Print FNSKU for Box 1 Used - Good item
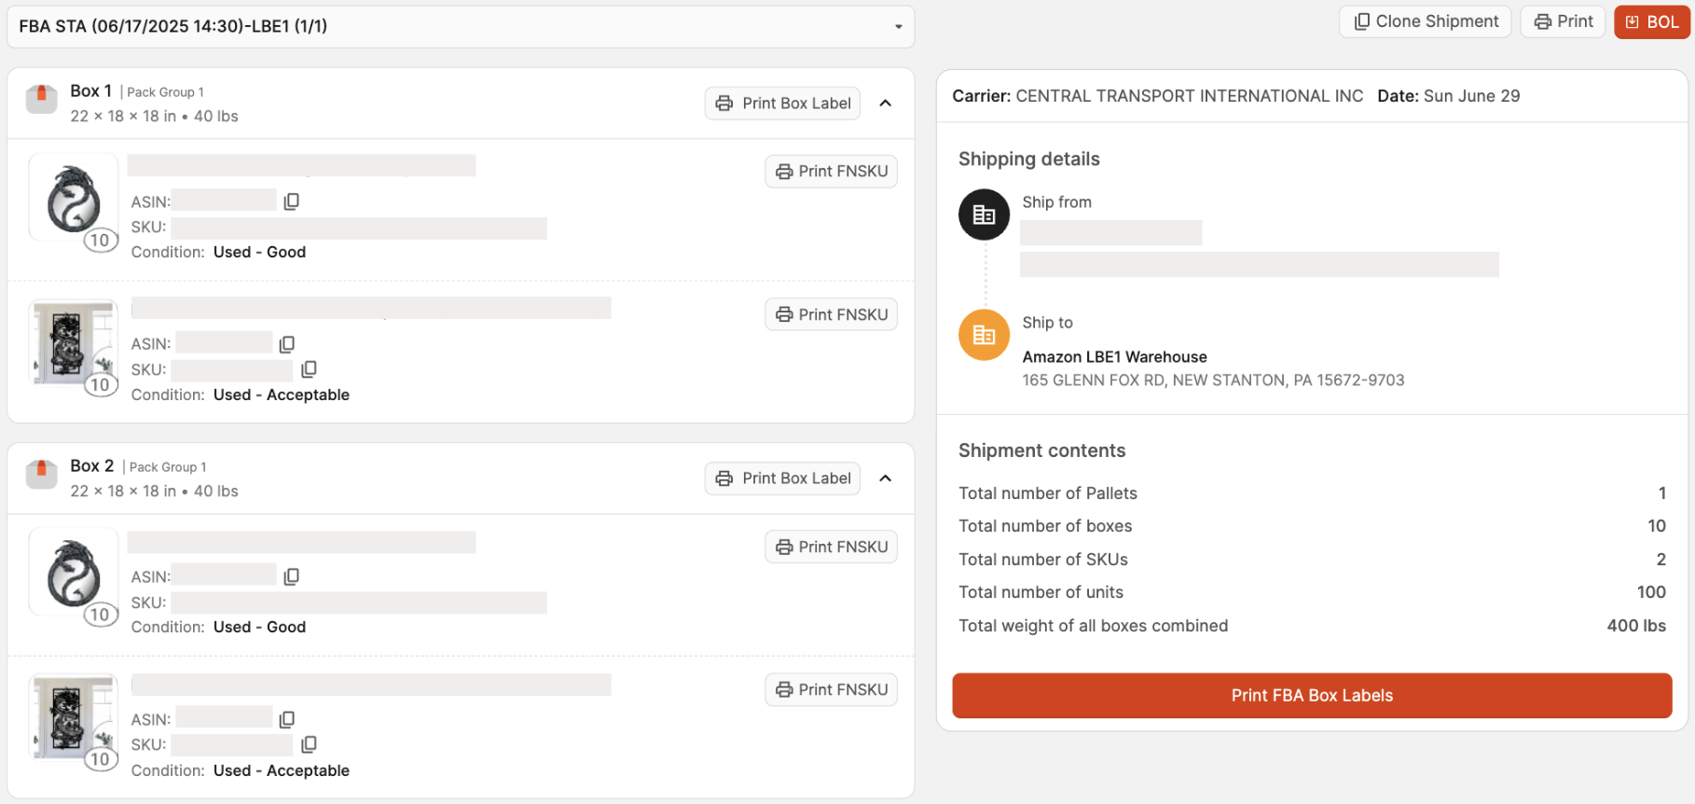The height and width of the screenshot is (804, 1695). [x=831, y=172]
